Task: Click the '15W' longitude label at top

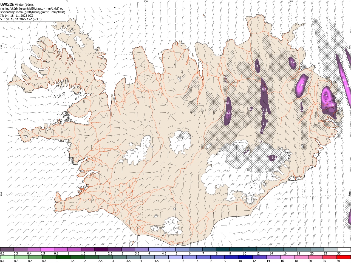Action: click(x=290, y=1)
